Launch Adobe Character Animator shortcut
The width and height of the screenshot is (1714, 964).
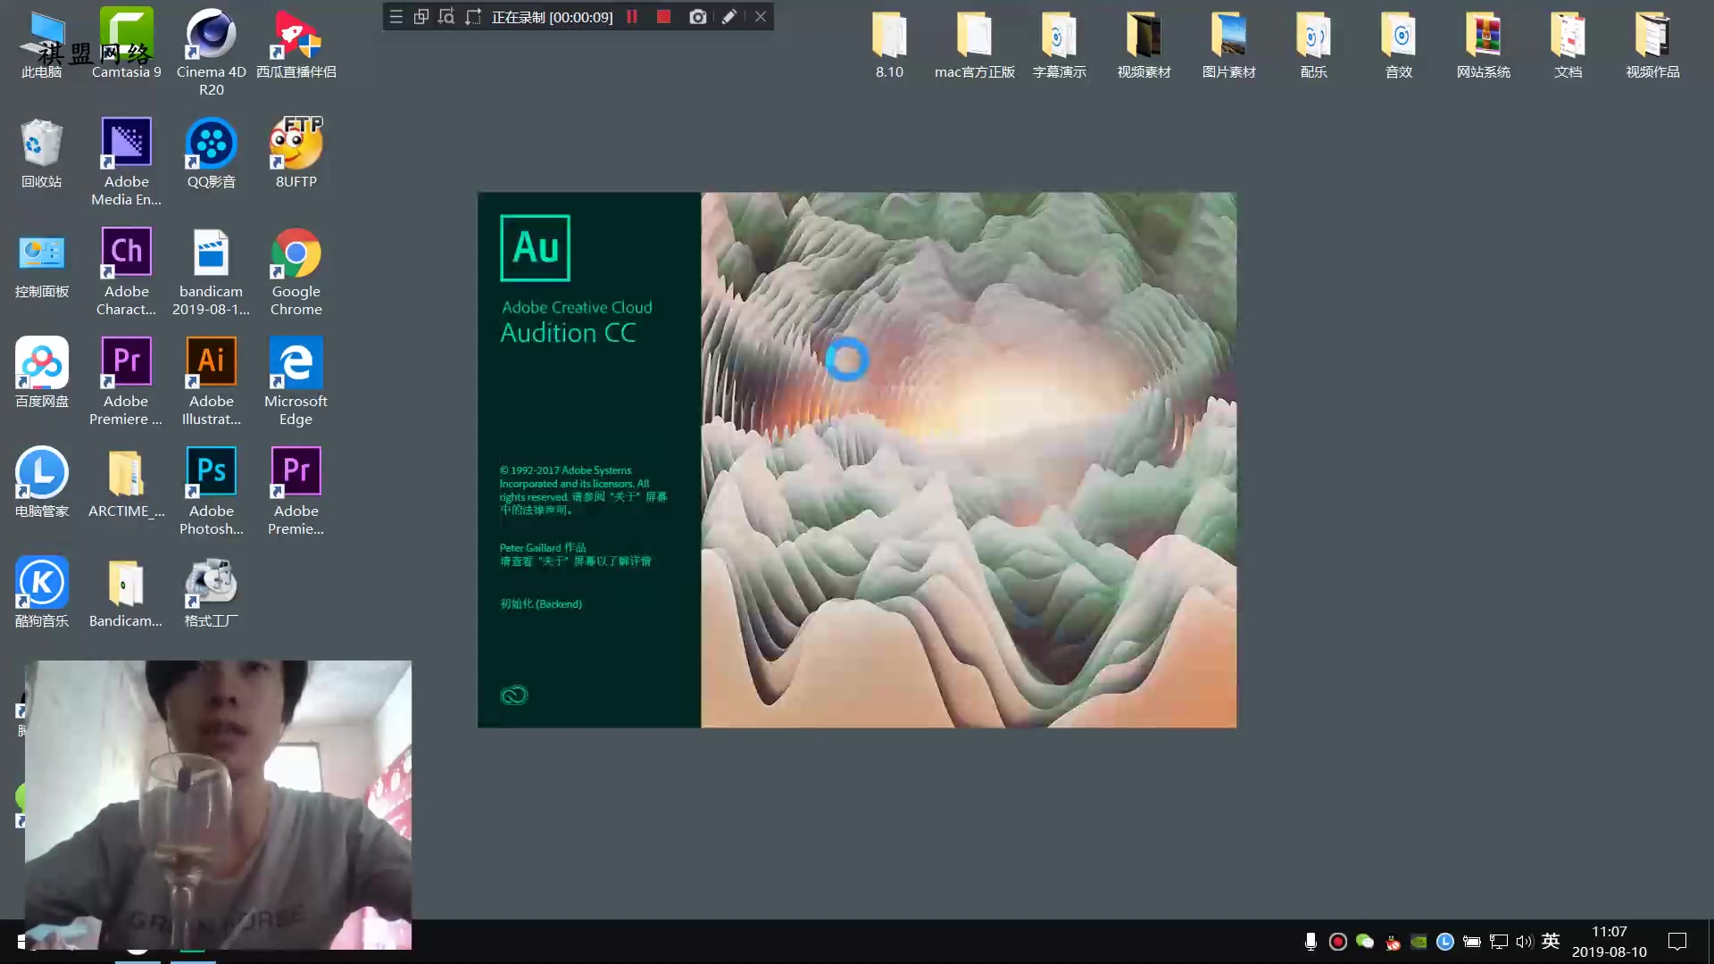click(126, 271)
